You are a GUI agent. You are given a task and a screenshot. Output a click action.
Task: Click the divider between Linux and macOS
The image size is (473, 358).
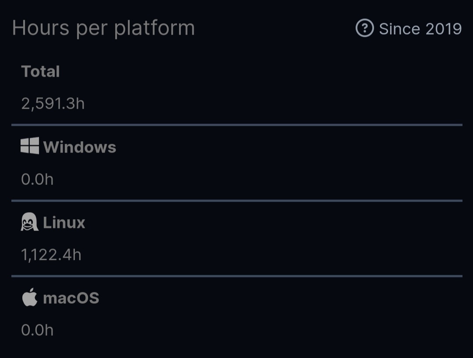(x=237, y=276)
